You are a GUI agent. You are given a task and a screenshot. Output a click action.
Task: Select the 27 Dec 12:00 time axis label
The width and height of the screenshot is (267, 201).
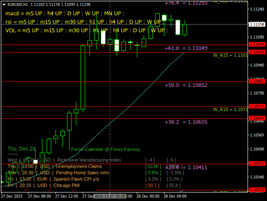pos(67,196)
